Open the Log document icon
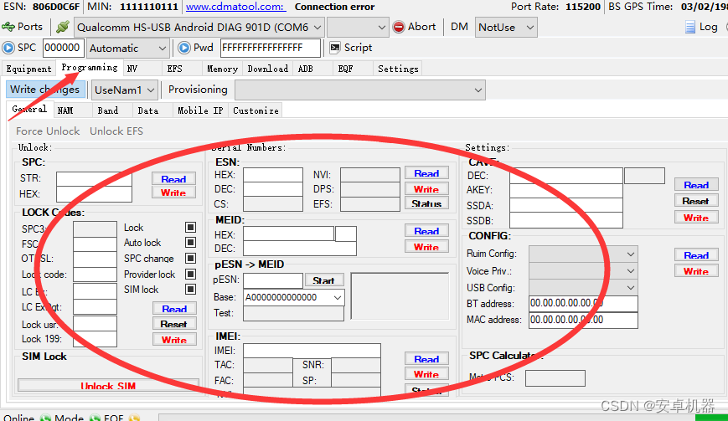Screen dimensions: 728x421 tap(690, 27)
